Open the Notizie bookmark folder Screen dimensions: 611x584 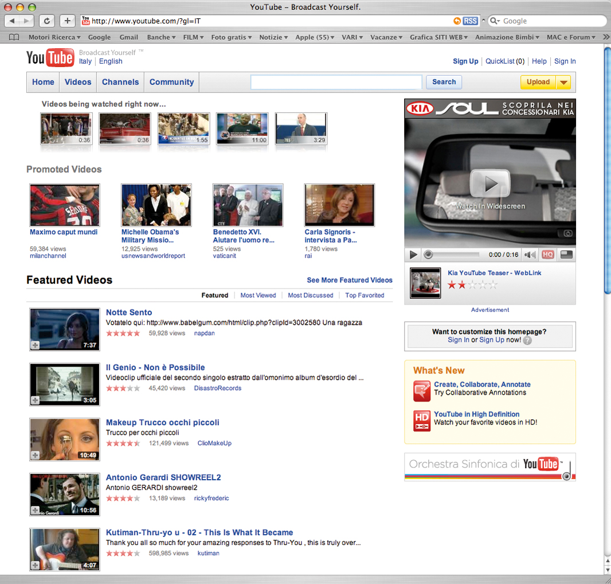[273, 37]
